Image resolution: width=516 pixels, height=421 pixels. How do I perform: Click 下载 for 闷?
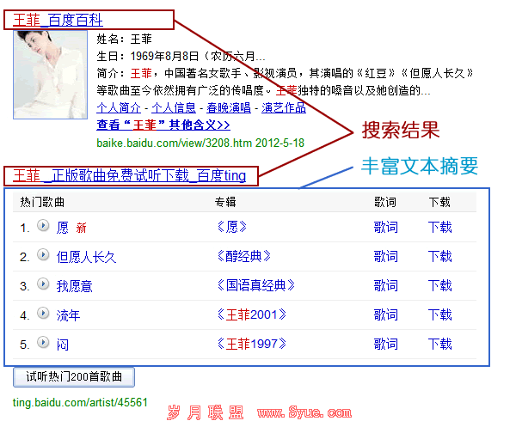(x=440, y=344)
